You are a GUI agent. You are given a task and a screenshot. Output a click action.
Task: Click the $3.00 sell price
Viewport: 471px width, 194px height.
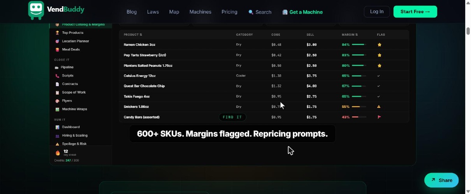(312, 45)
